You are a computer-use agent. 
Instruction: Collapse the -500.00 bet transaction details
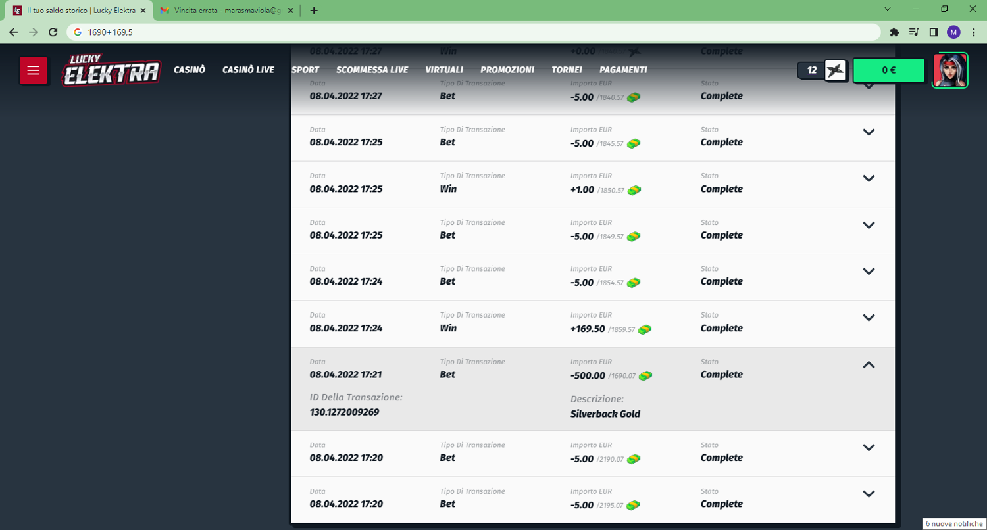point(869,364)
